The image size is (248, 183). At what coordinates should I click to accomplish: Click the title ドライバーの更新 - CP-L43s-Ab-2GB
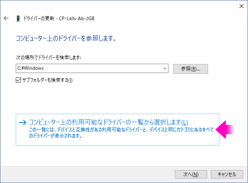pyautogui.click(x=59, y=19)
